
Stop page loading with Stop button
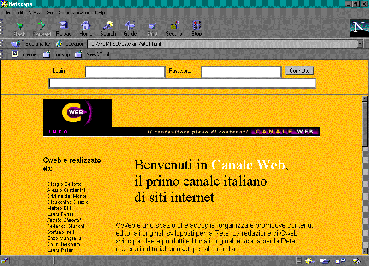click(x=196, y=28)
